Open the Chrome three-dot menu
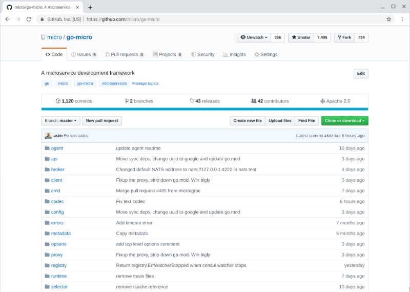The image size is (410, 292). pos(402,19)
